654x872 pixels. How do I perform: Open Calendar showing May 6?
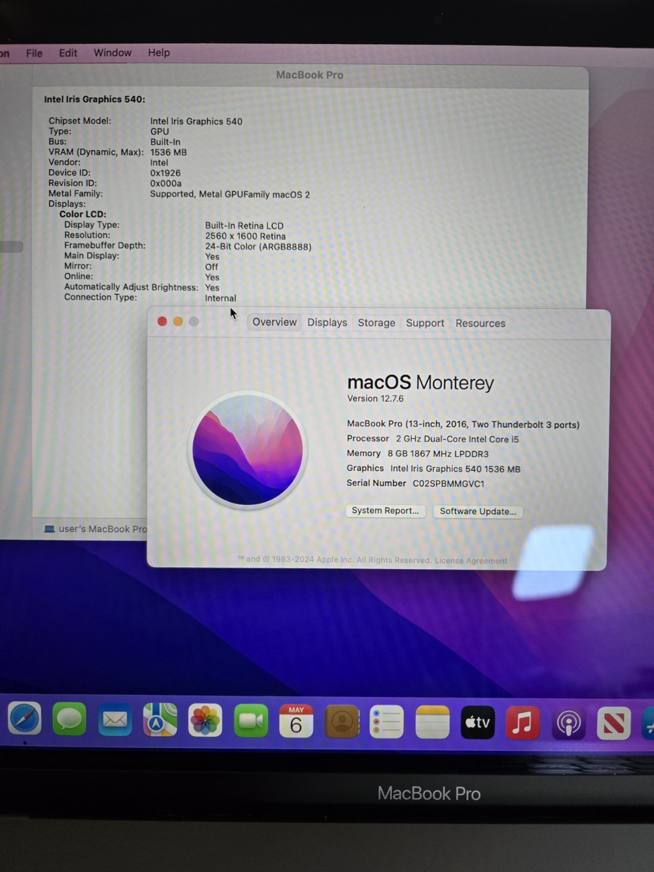tap(296, 721)
